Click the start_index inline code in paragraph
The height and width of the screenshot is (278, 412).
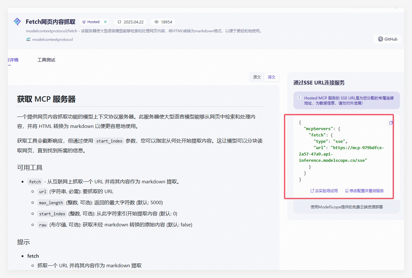109,141
